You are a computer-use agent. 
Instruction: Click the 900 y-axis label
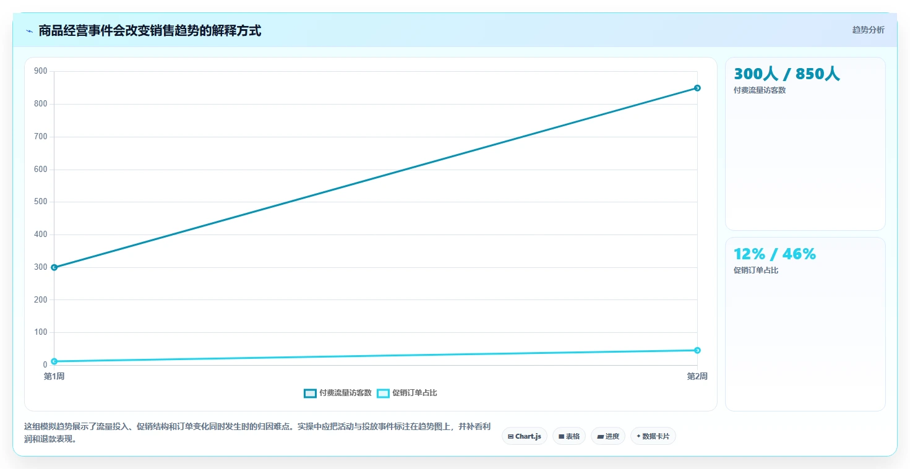click(41, 71)
